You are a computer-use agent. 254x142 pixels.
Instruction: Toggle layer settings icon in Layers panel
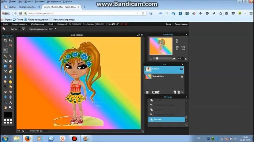coord(147,92)
